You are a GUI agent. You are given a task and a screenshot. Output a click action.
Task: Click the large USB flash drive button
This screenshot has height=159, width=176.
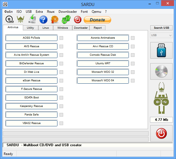point(161,50)
